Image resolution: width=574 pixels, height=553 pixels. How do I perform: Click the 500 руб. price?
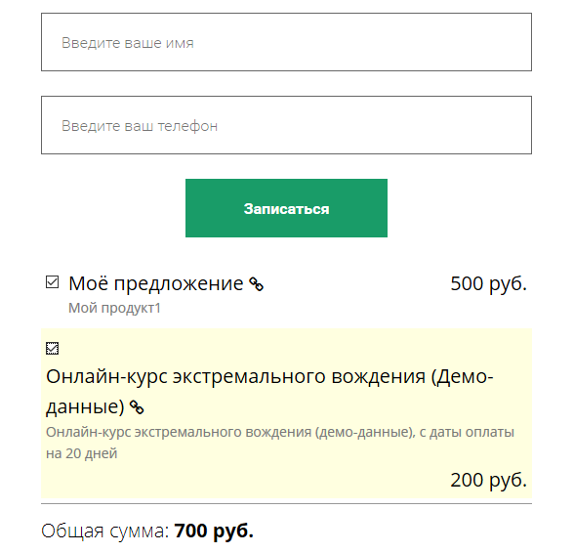pyautogui.click(x=488, y=283)
